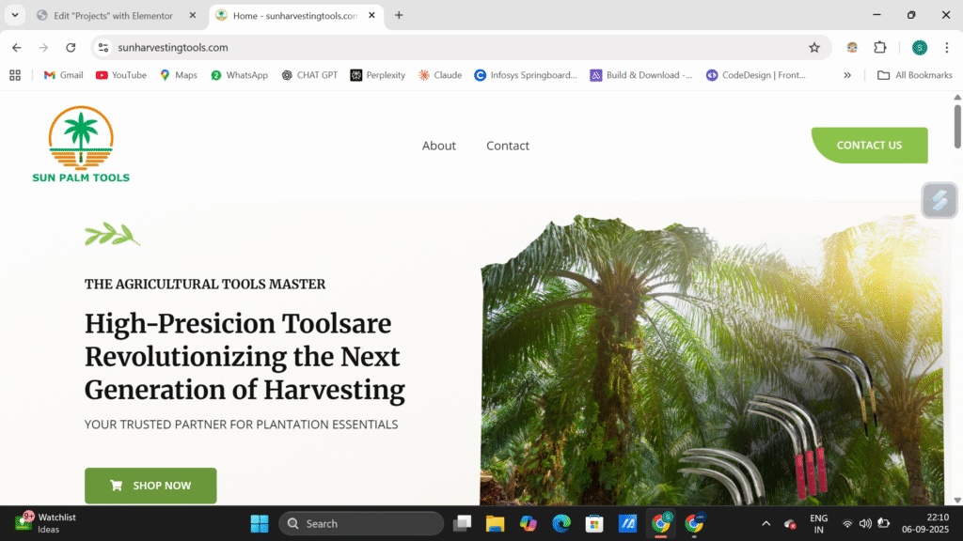Click the Windows taskbar Search box
The height and width of the screenshot is (541, 963).
click(x=361, y=523)
